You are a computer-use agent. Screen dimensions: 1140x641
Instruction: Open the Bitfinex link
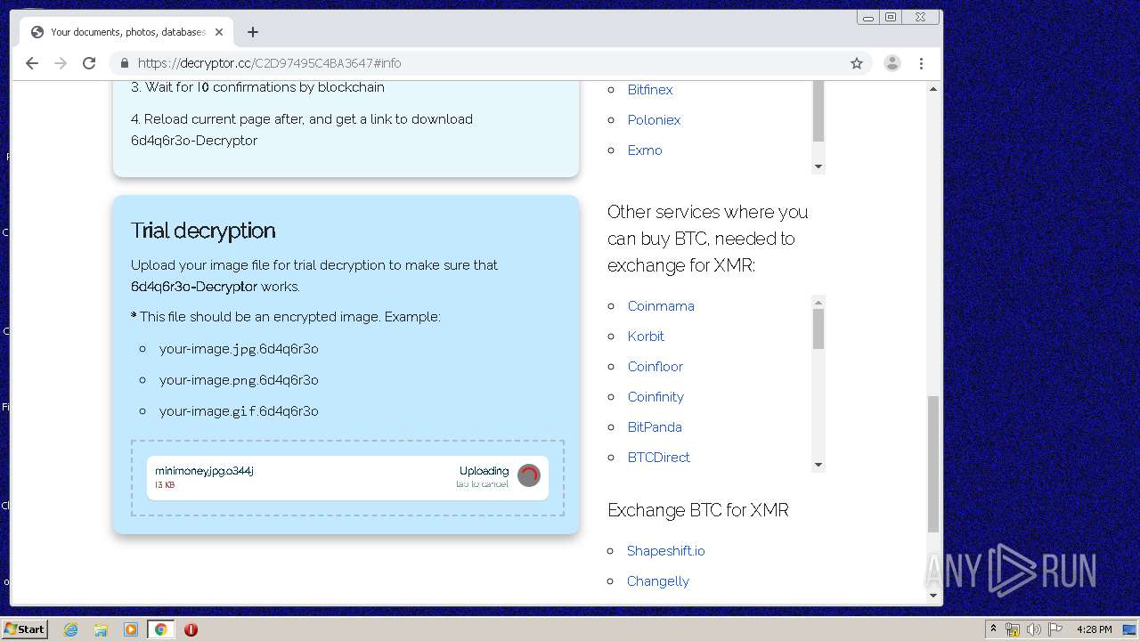650,90
